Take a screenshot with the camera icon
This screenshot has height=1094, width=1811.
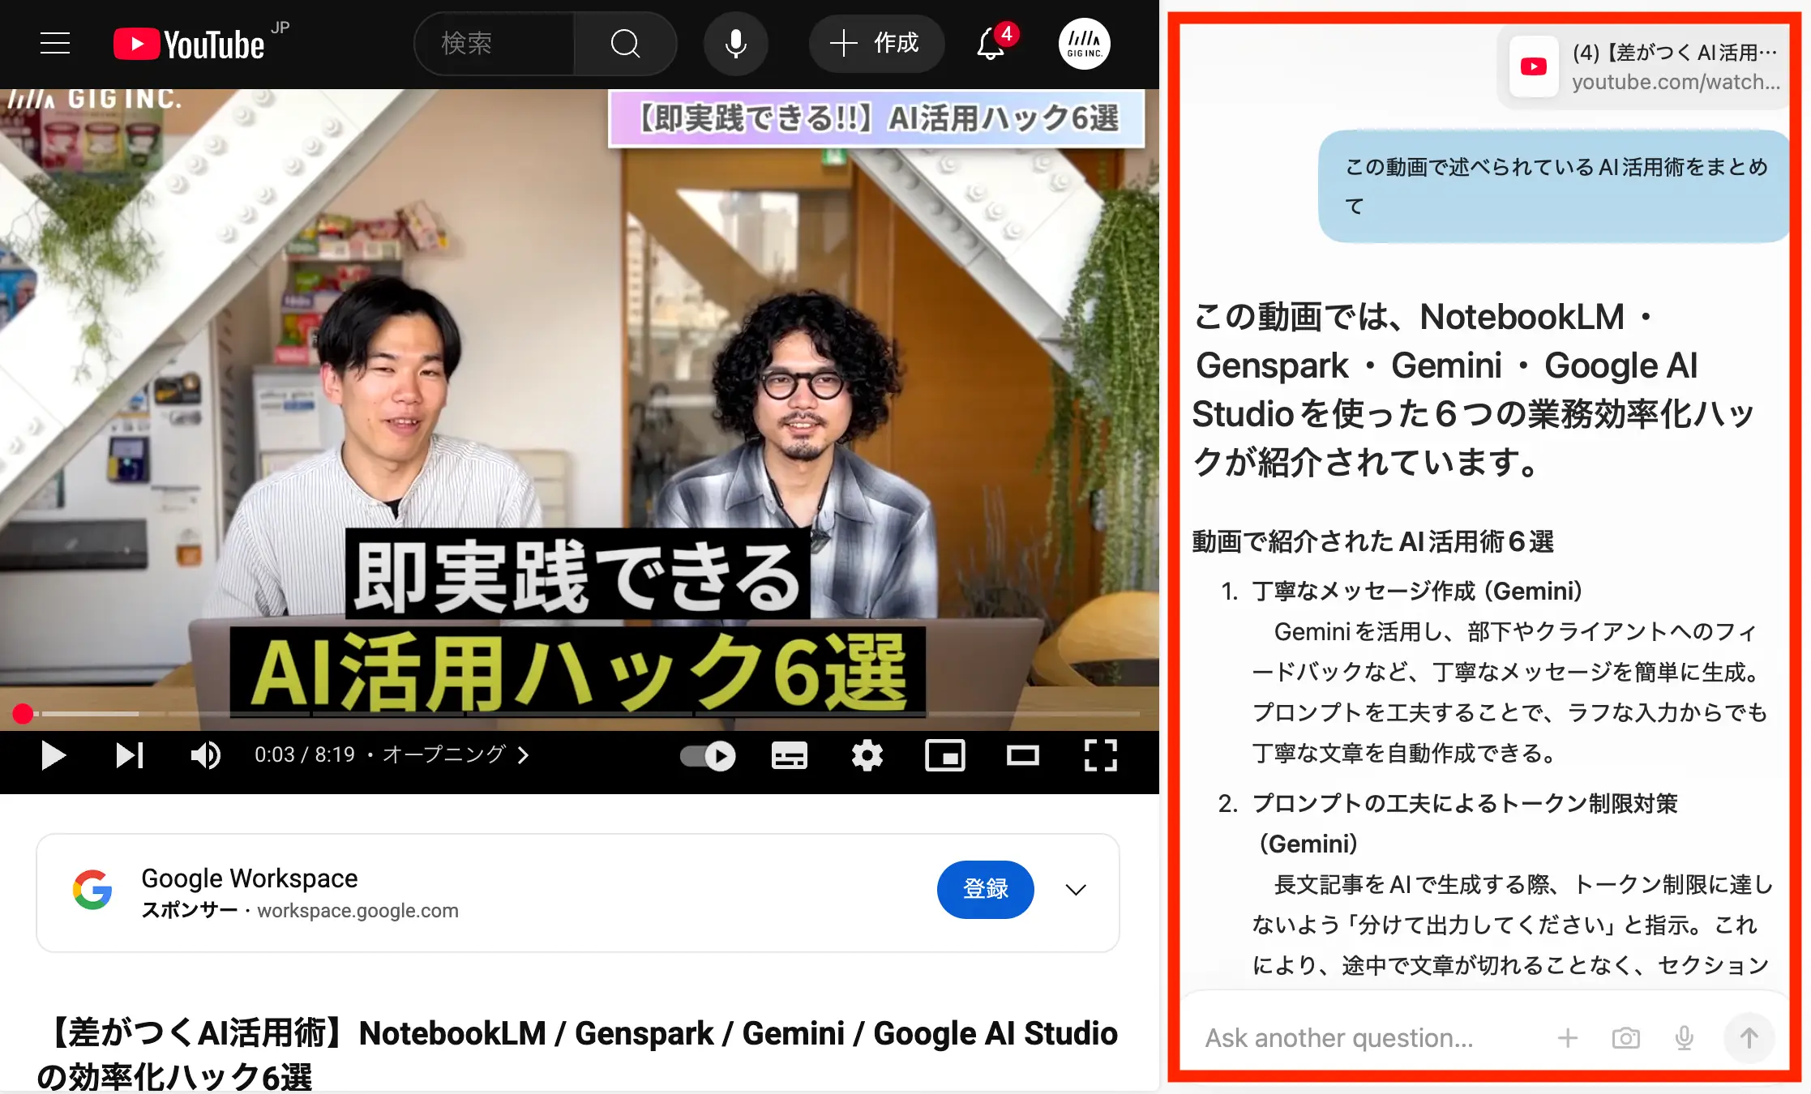click(x=1625, y=1038)
